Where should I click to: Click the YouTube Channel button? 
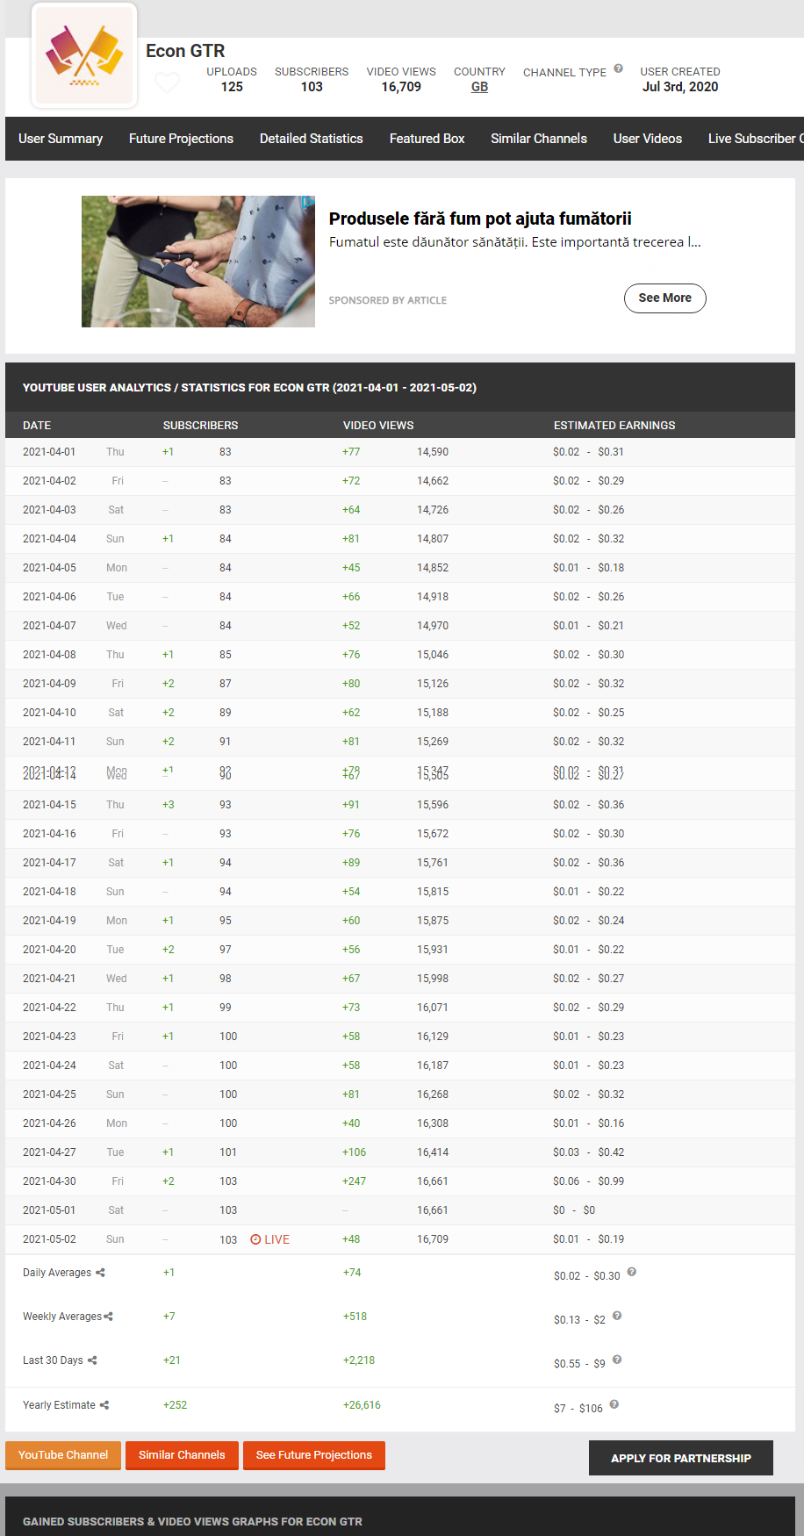(63, 1455)
